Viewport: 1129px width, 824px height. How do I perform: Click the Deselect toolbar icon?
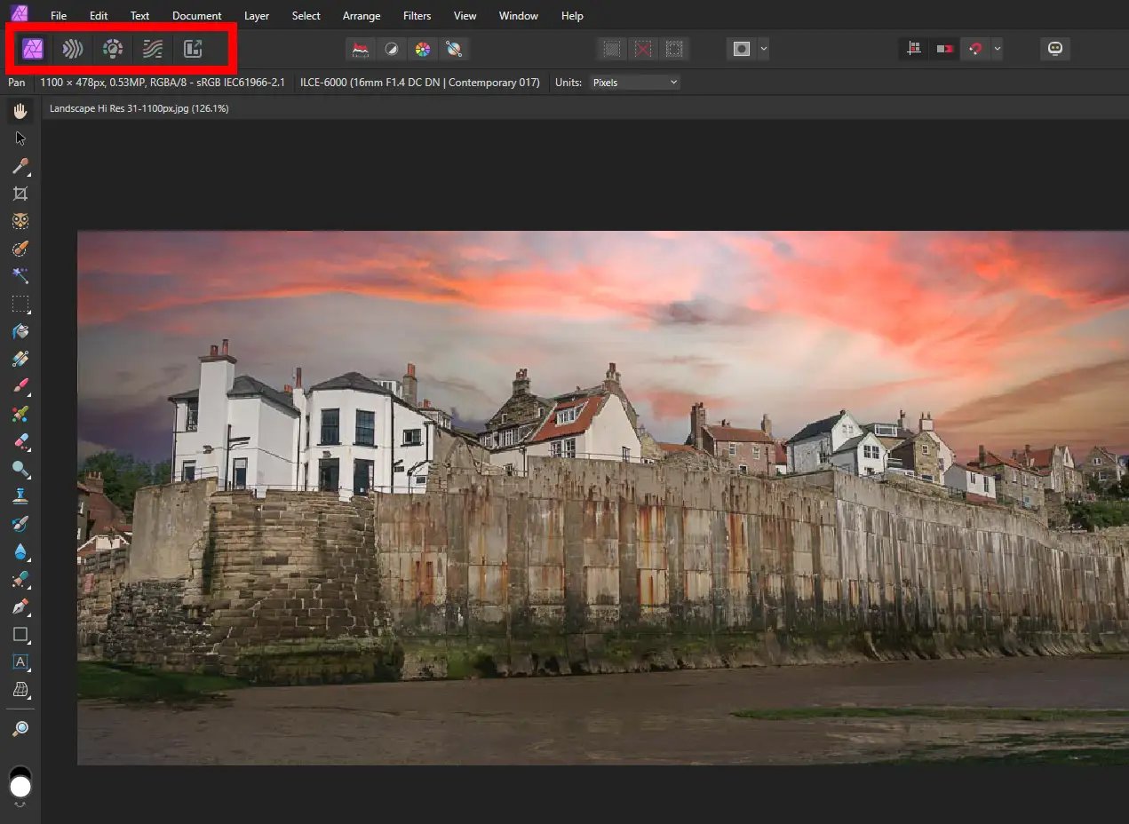point(643,49)
